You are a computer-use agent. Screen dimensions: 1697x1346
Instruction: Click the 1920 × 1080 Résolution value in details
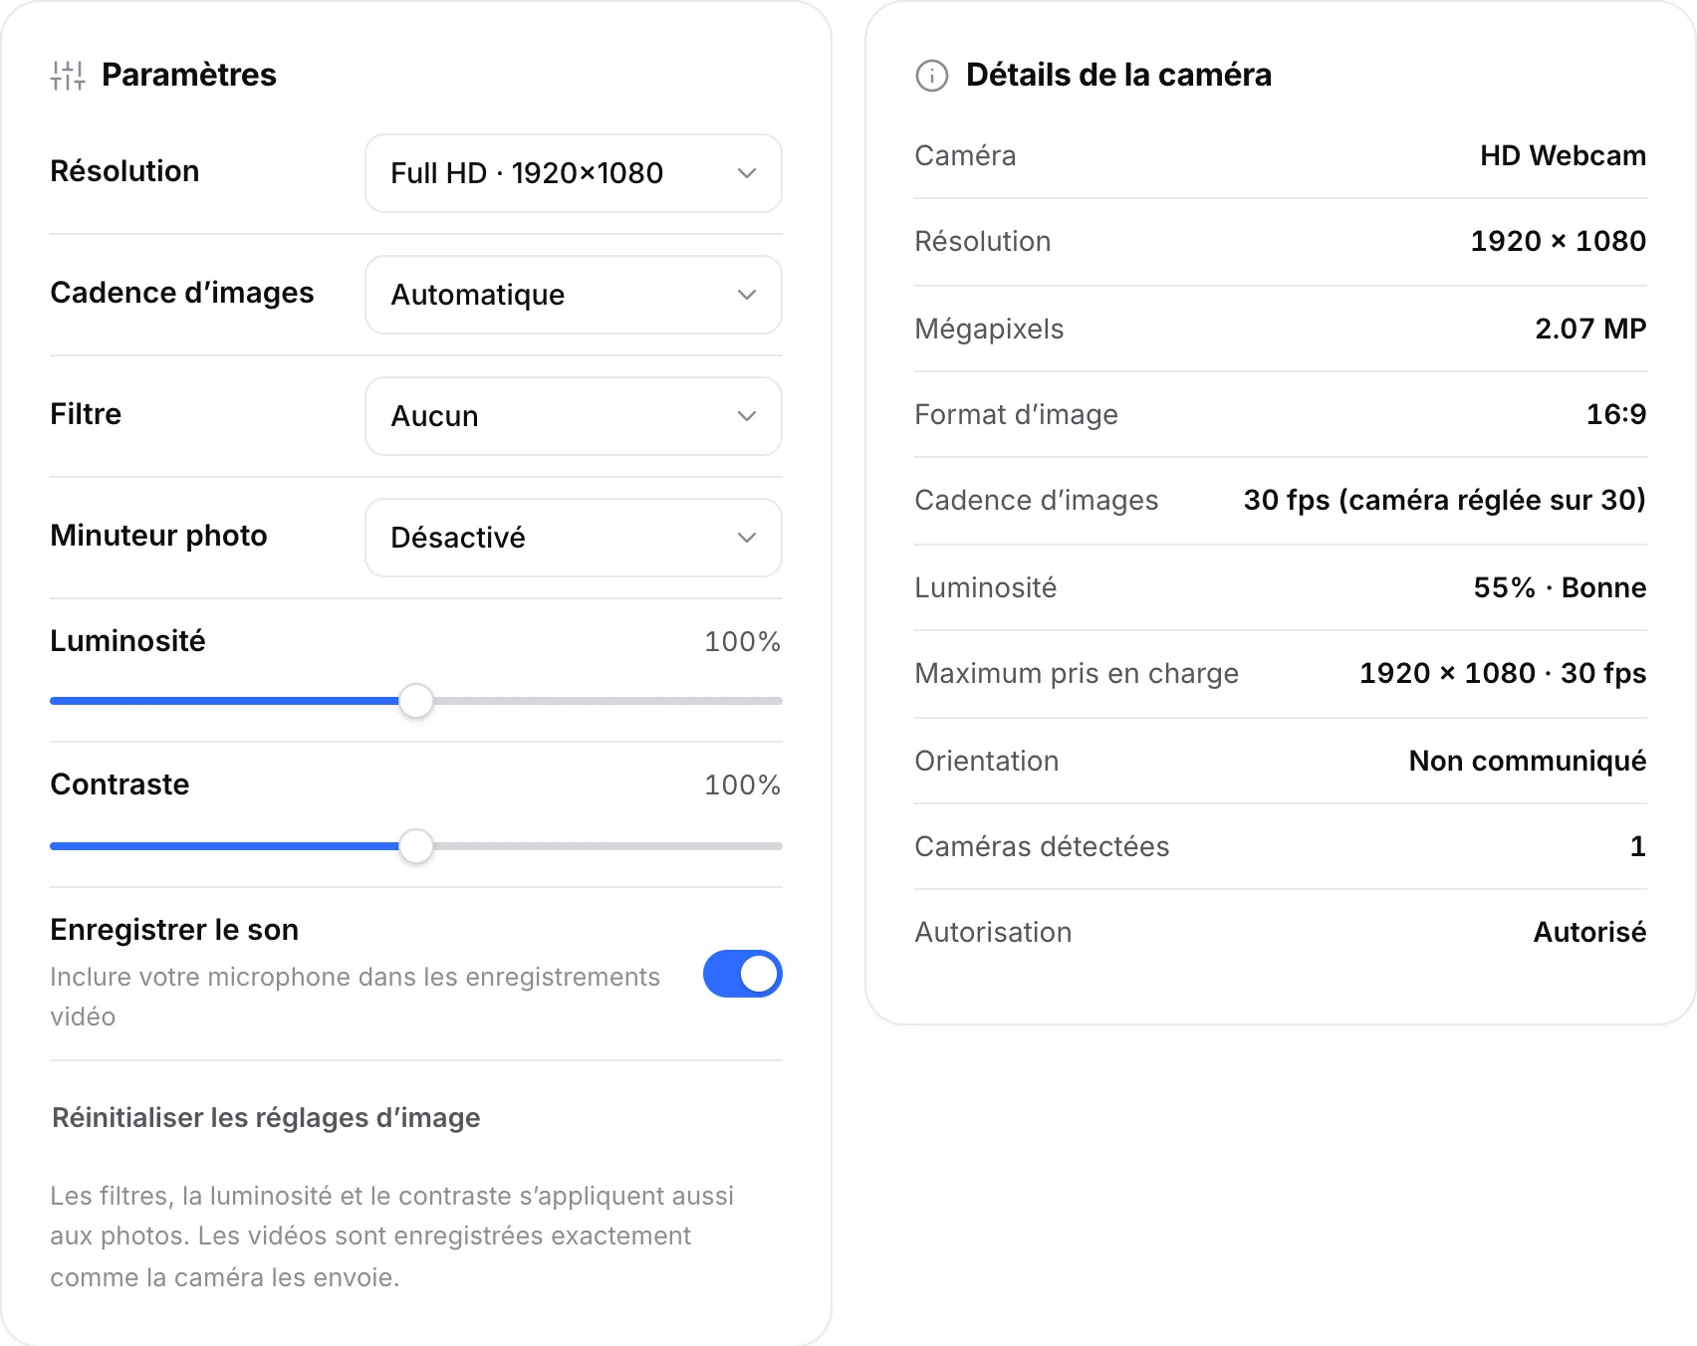(1558, 241)
